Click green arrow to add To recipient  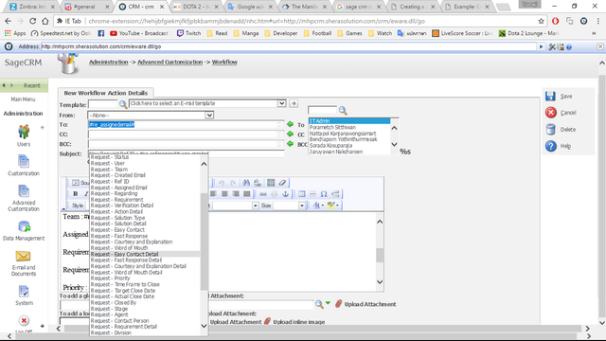[290, 124]
